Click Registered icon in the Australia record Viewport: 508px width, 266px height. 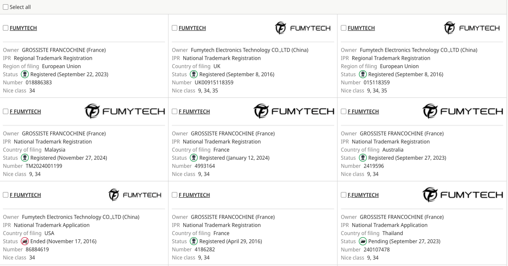tap(362, 158)
